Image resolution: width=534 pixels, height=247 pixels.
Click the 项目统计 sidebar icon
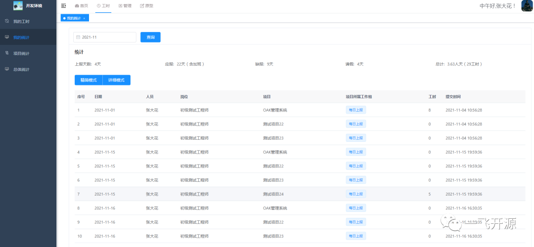[x=7, y=53]
